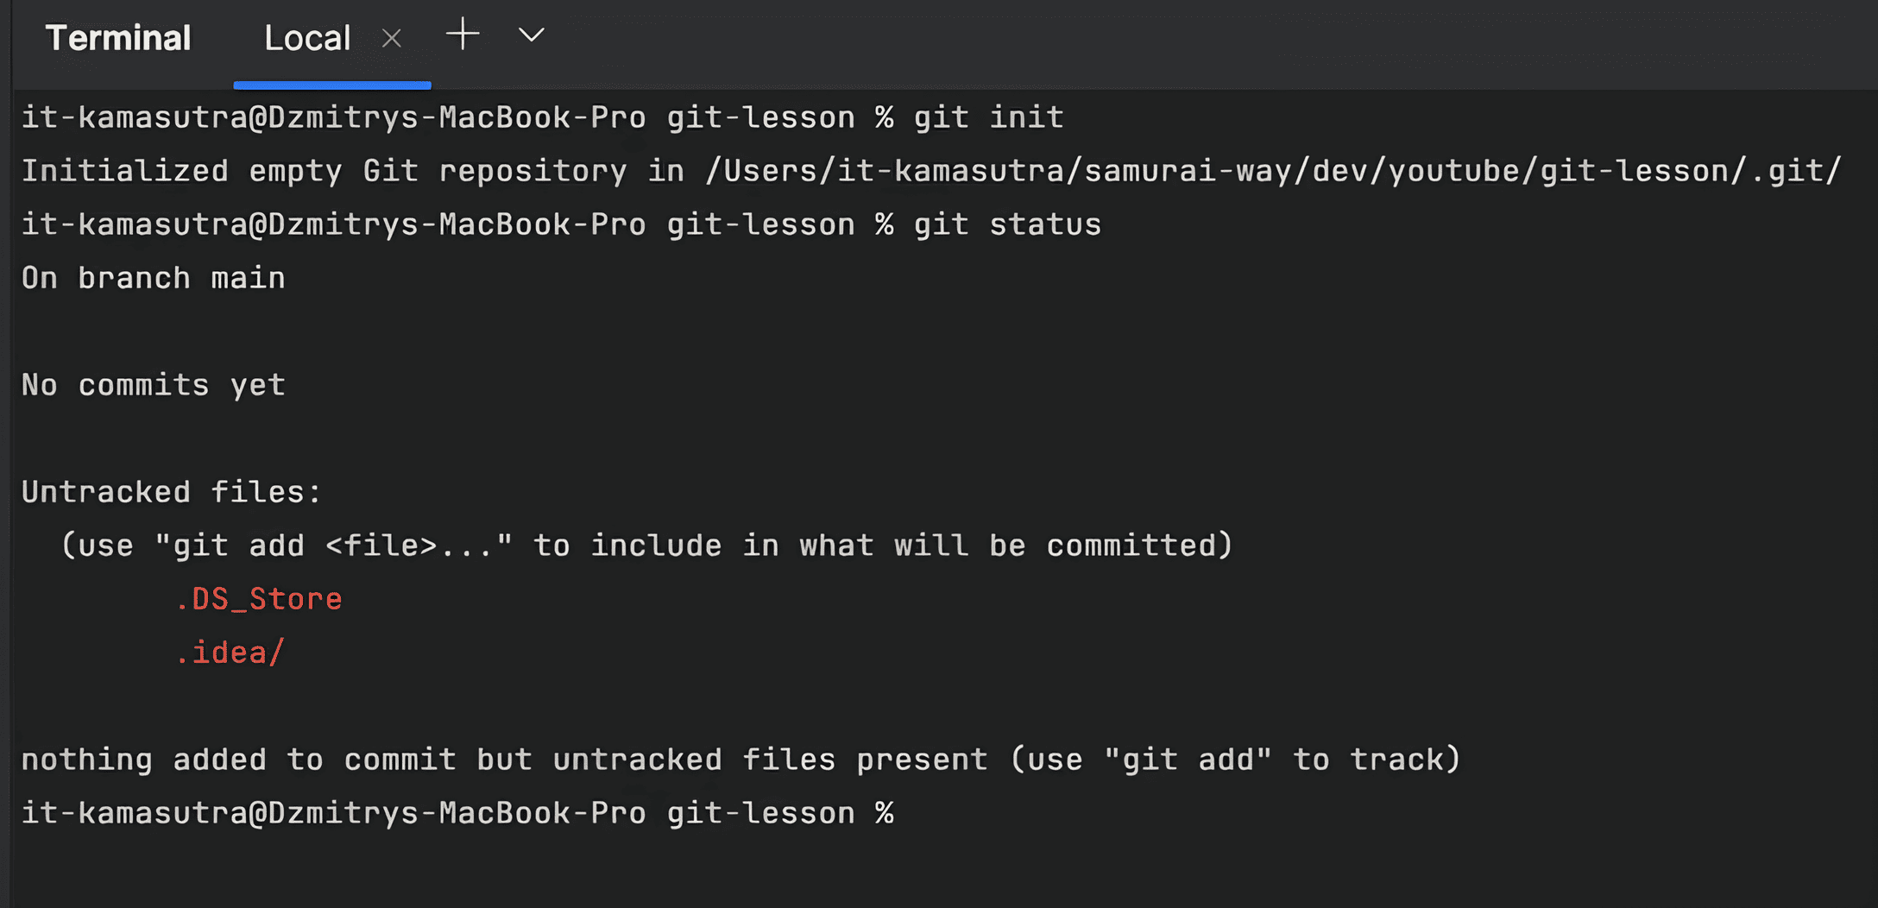1878x908 pixels.
Task: Click the "Untracked files:" heading
Action: pyautogui.click(x=171, y=492)
